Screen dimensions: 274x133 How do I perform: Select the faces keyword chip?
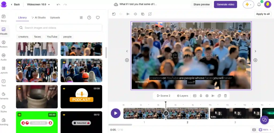coord(37,37)
